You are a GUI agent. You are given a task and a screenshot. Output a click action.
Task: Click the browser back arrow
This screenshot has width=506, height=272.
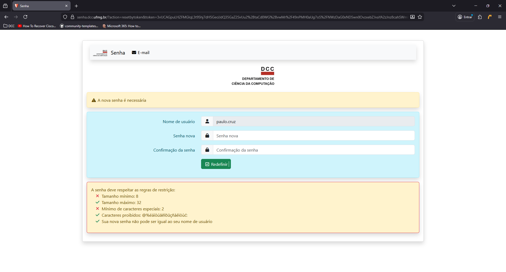(x=6, y=17)
